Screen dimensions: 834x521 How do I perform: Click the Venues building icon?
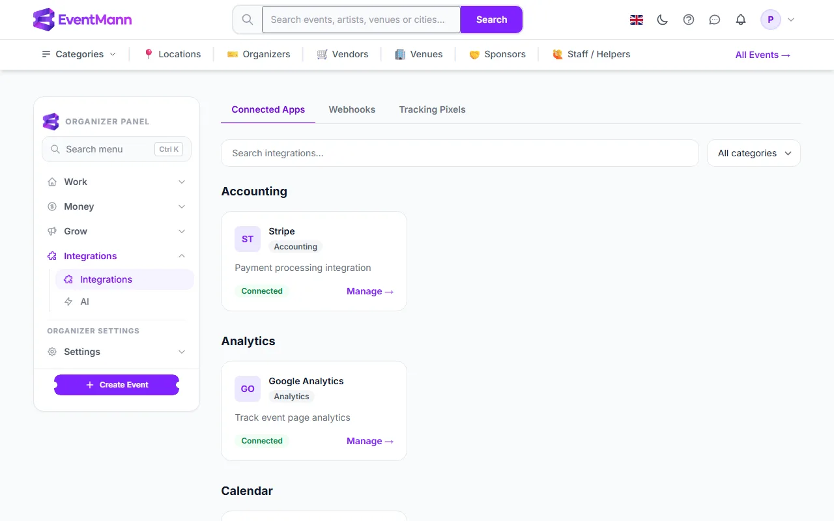tap(400, 54)
